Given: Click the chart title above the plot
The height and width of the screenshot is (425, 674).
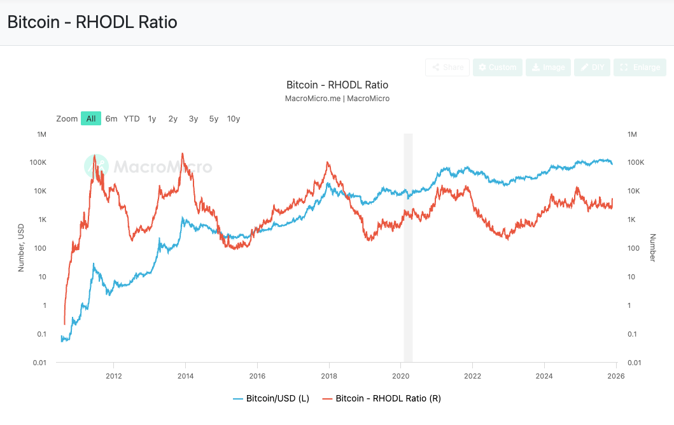Looking at the screenshot, I should point(337,85).
